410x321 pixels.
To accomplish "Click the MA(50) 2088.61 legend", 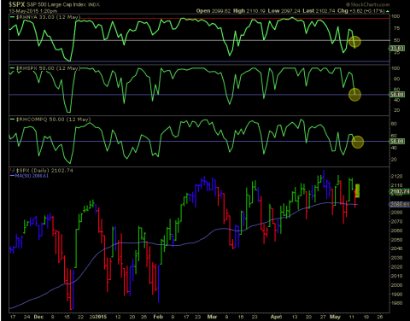I will click(x=32, y=176).
